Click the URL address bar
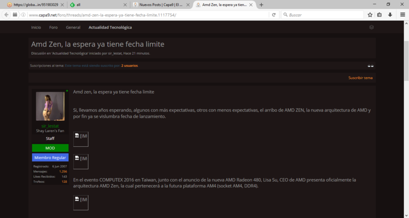 pyautogui.click(x=147, y=15)
